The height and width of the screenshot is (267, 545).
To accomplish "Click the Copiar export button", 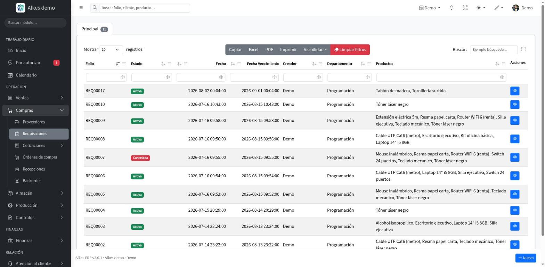I will click(235, 49).
